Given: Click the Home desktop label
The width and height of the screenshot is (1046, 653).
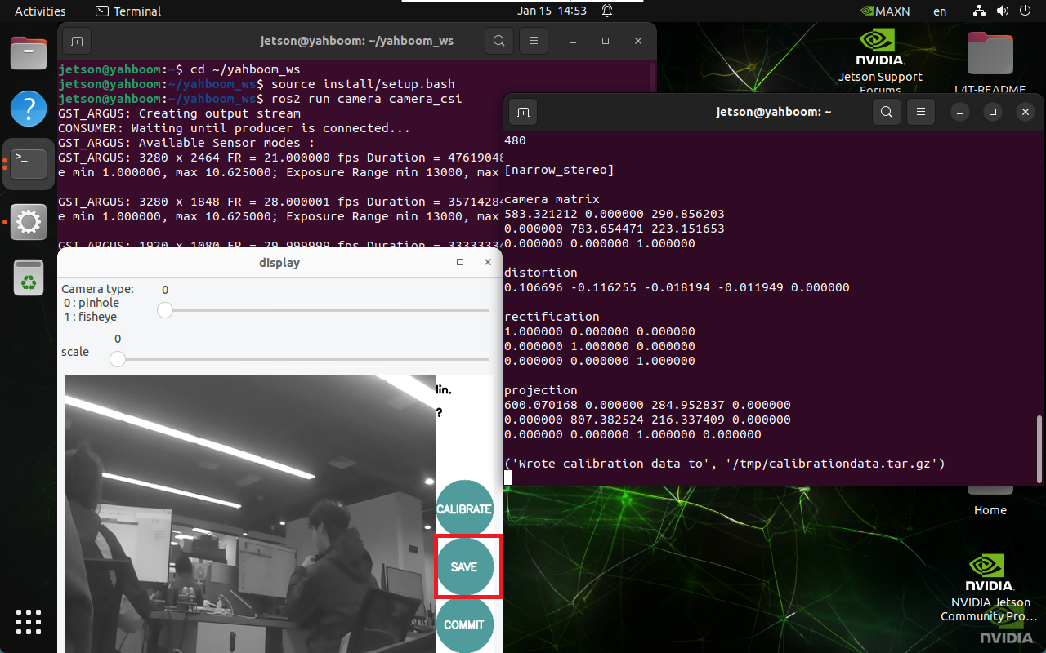Looking at the screenshot, I should 990,510.
